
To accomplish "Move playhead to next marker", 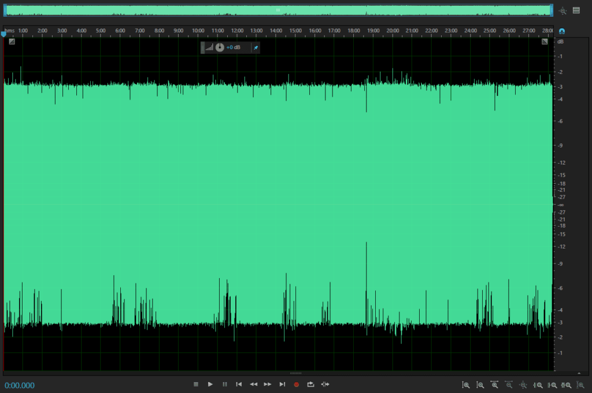I will coord(282,384).
